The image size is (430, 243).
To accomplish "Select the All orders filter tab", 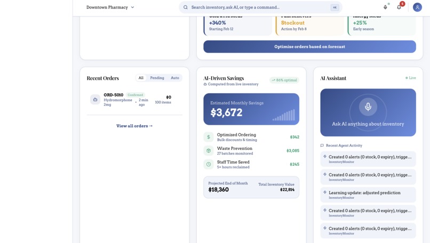I will point(141,78).
